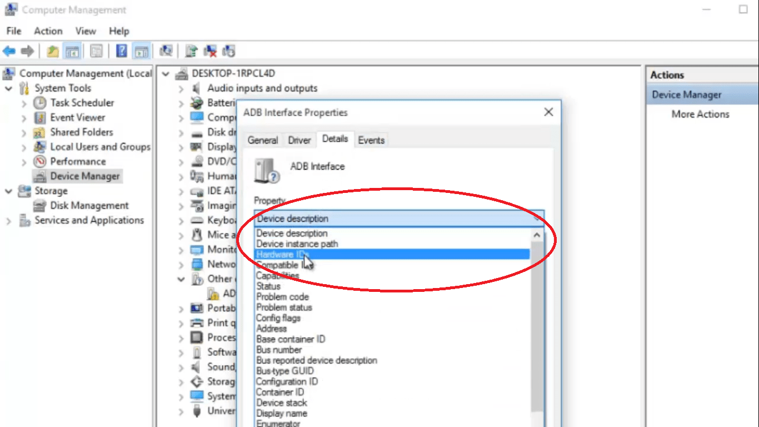This screenshot has width=759, height=427.
Task: Choose Config flags property option
Action: pos(392,318)
